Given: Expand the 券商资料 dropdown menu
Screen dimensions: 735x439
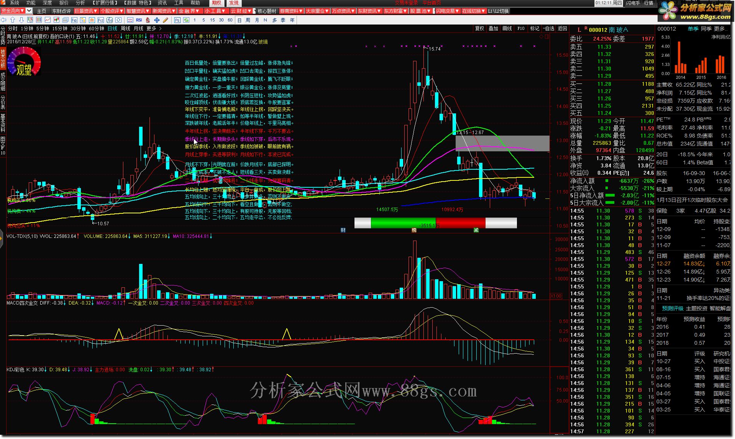Looking at the screenshot, I should [291, 11].
